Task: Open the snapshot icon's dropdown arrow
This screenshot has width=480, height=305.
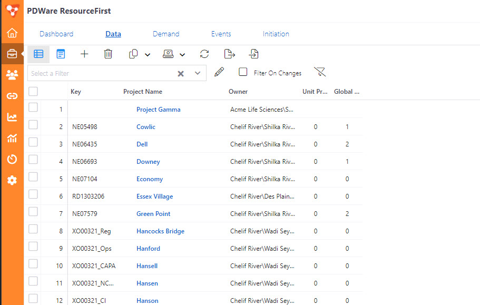Action: tap(182, 54)
